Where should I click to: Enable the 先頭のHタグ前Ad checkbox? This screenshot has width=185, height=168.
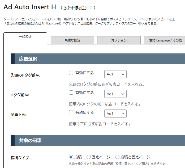71,73
